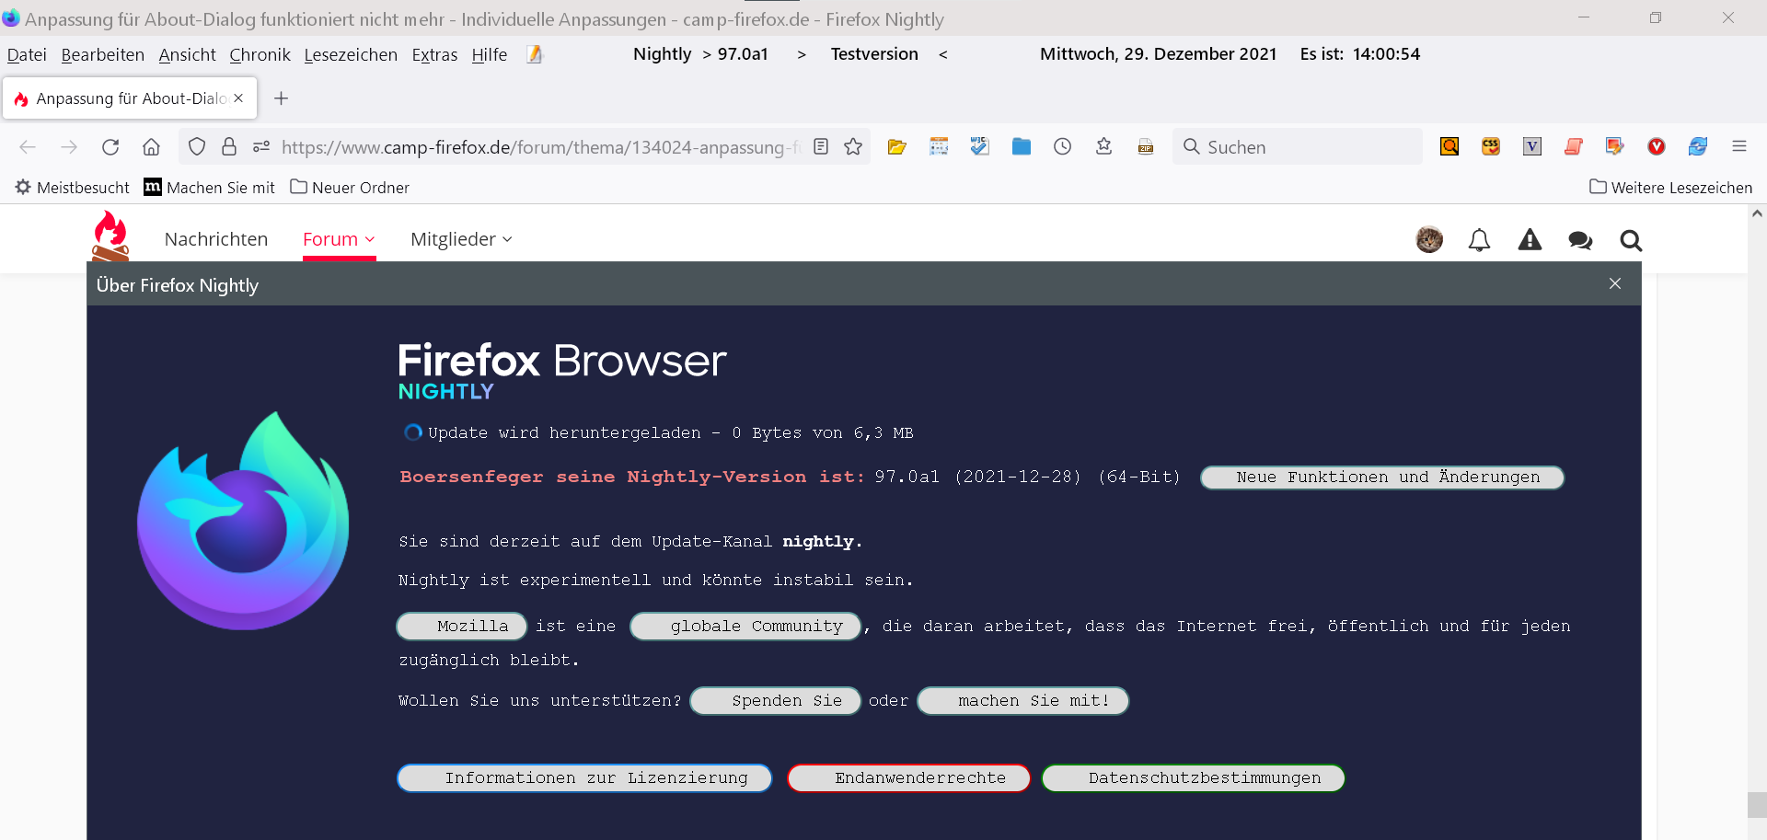
Task: Open the history clock toolbar icon
Action: pyautogui.click(x=1062, y=147)
